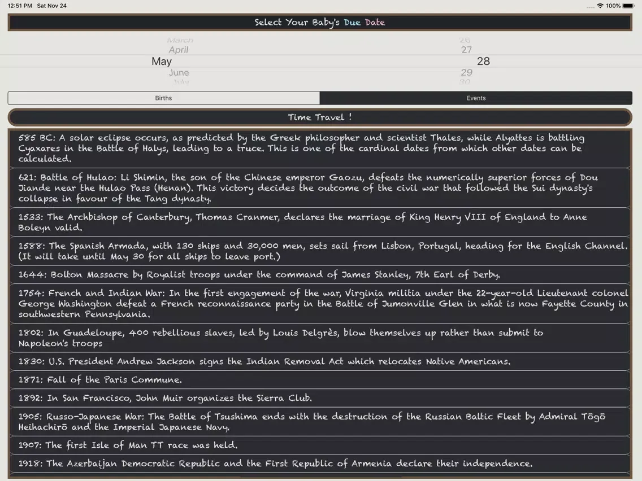Open the 1644 Bolton Massacre event
The width and height of the screenshot is (642, 481).
320,274
